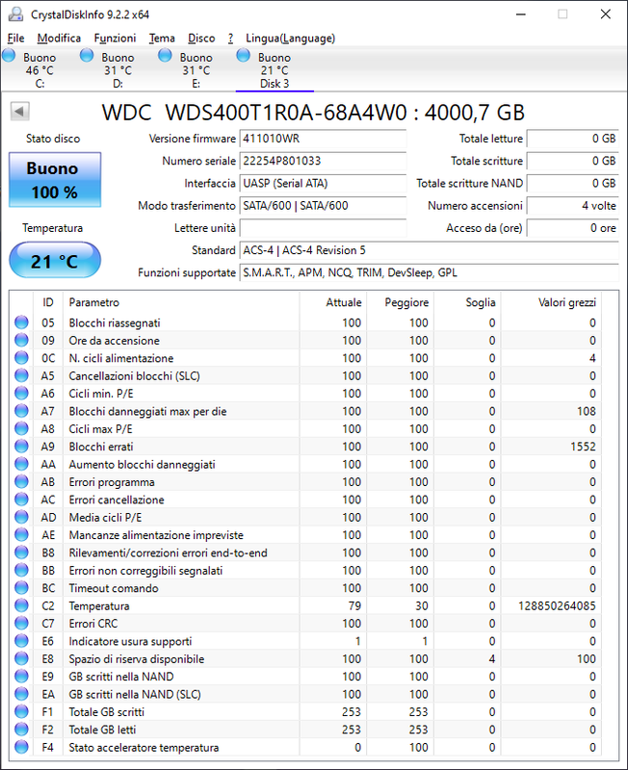Click status icon of Rilevamenti/correzioni errori end-to-end

(x=21, y=552)
